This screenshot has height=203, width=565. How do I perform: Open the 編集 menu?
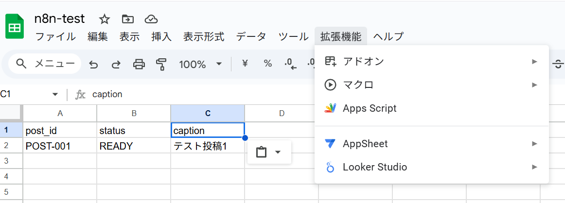98,36
